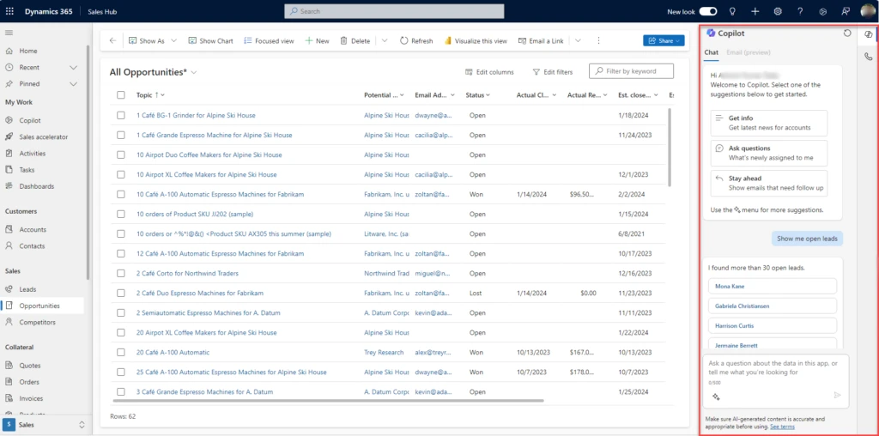Click the lightbulb icon in header
This screenshot has width=879, height=436.
click(732, 11)
